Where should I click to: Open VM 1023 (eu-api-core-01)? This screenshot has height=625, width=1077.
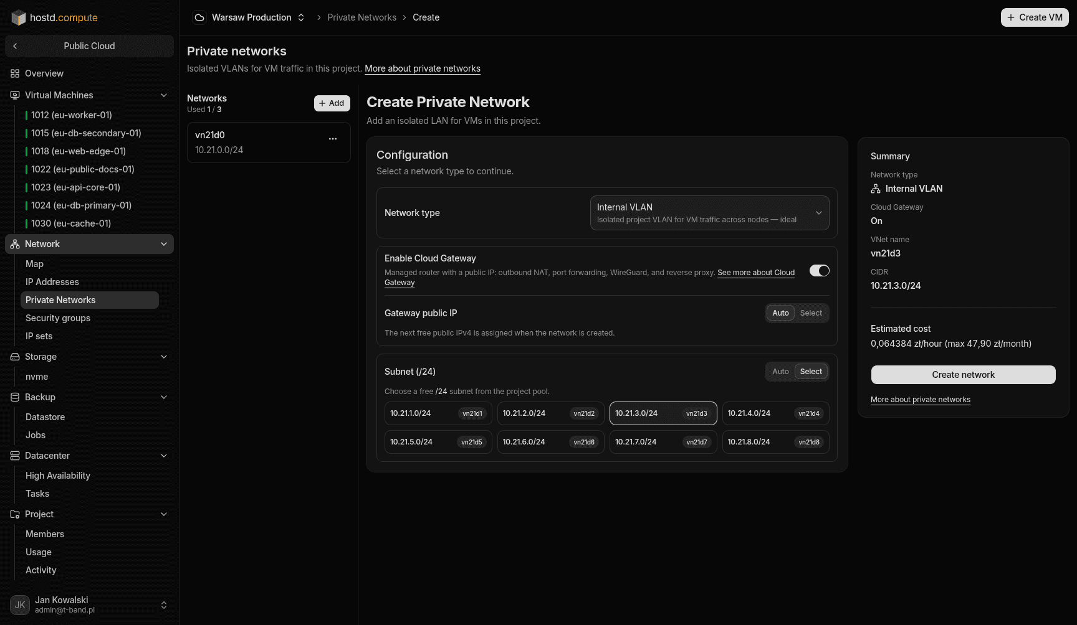75,187
